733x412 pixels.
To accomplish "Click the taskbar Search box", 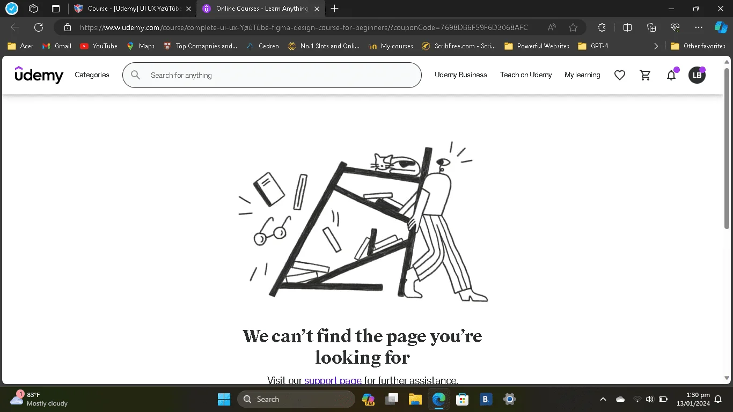I will coord(296,399).
